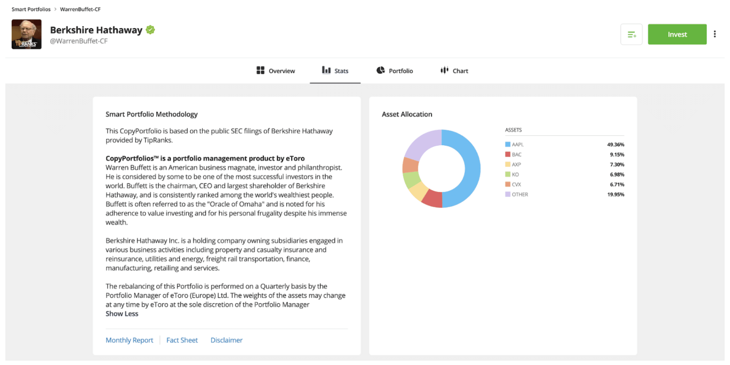The width and height of the screenshot is (730, 365).
Task: Open the three-dot more options menu
Action: [715, 34]
